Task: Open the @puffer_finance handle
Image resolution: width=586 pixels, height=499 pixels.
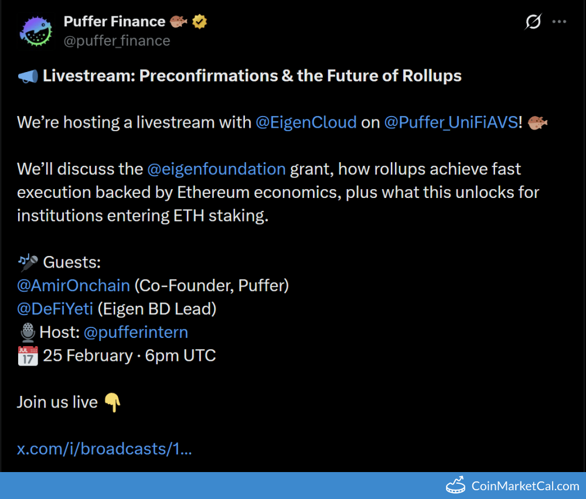Action: [x=117, y=41]
